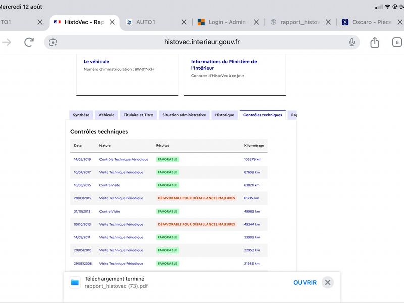Go forward with the arrow icon

pyautogui.click(x=7, y=42)
